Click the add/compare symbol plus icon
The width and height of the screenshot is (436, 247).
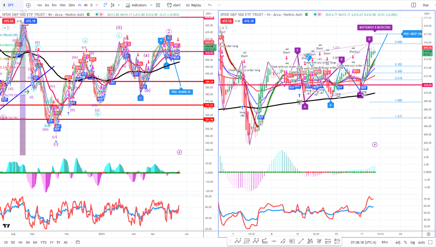(28, 5)
